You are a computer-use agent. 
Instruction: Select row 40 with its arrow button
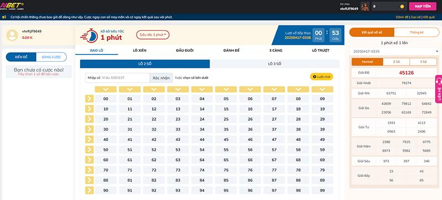point(89,139)
